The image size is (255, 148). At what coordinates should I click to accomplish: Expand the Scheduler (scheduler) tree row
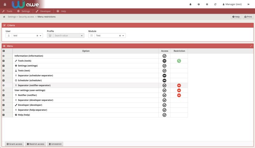[x=4, y=81]
